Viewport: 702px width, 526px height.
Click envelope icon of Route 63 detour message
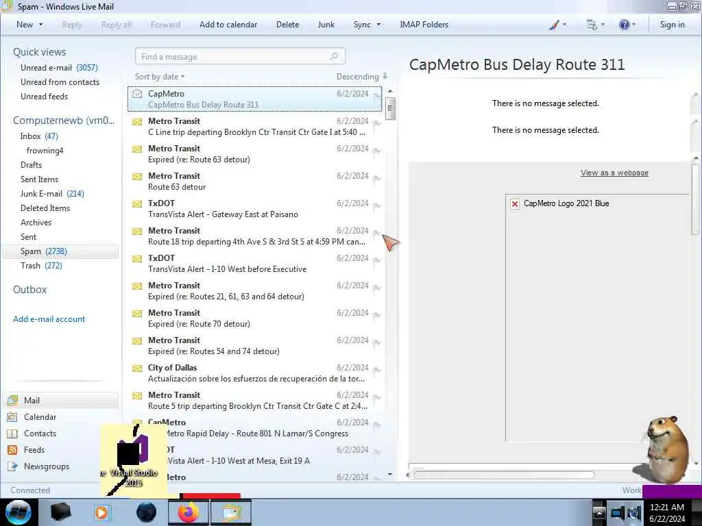[137, 177]
